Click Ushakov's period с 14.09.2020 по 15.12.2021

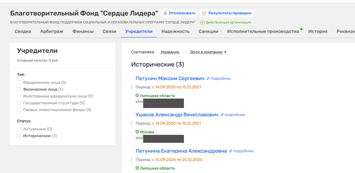click(176, 124)
